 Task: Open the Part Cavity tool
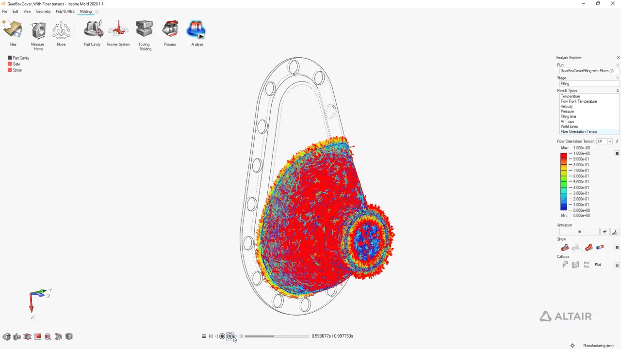pyautogui.click(x=92, y=33)
